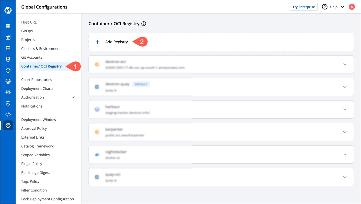Select the Global Configurations gear icon
The height and width of the screenshot is (204, 361).
coord(8,125)
